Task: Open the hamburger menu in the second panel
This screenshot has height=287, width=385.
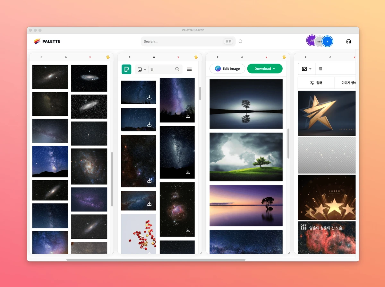Action: click(x=189, y=69)
